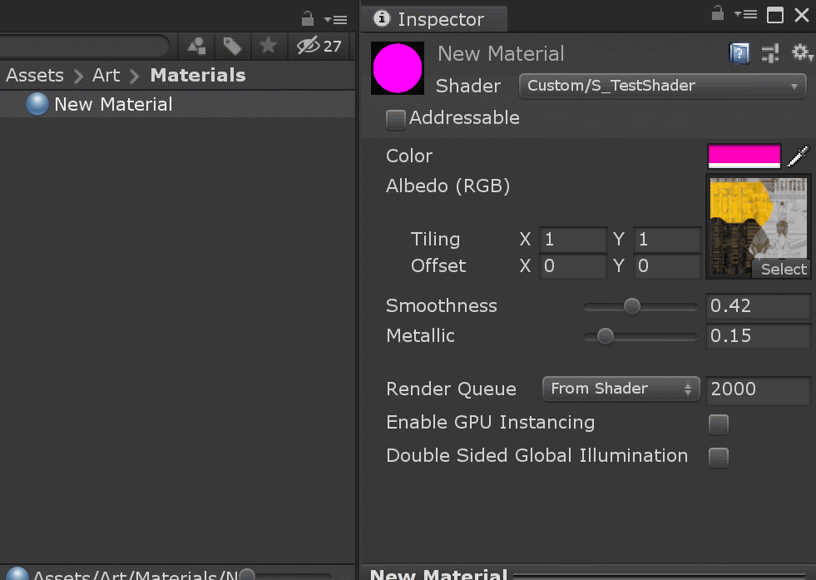The height and width of the screenshot is (580, 816).
Task: Click Art in the breadcrumb path
Action: pos(106,75)
